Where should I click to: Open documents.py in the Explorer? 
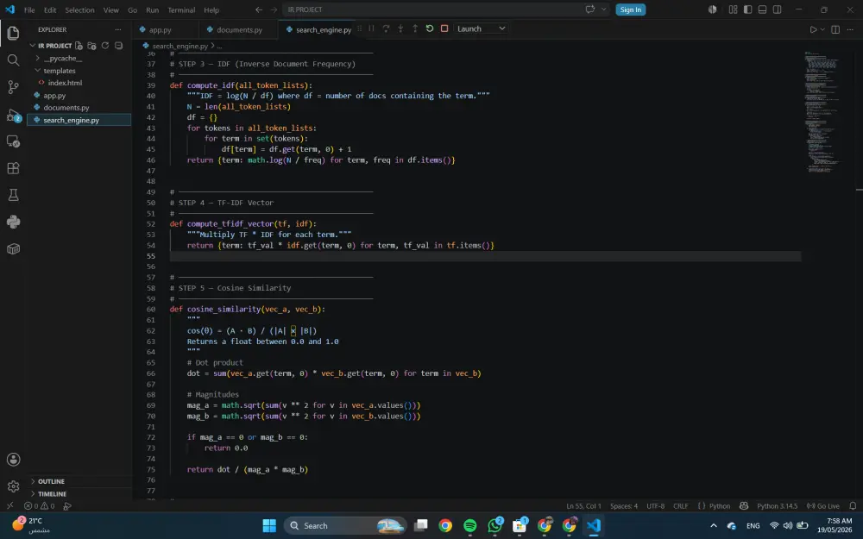pos(66,108)
